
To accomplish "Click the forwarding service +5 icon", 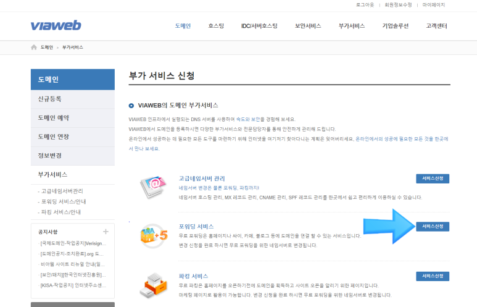I will pyautogui.click(x=154, y=236).
